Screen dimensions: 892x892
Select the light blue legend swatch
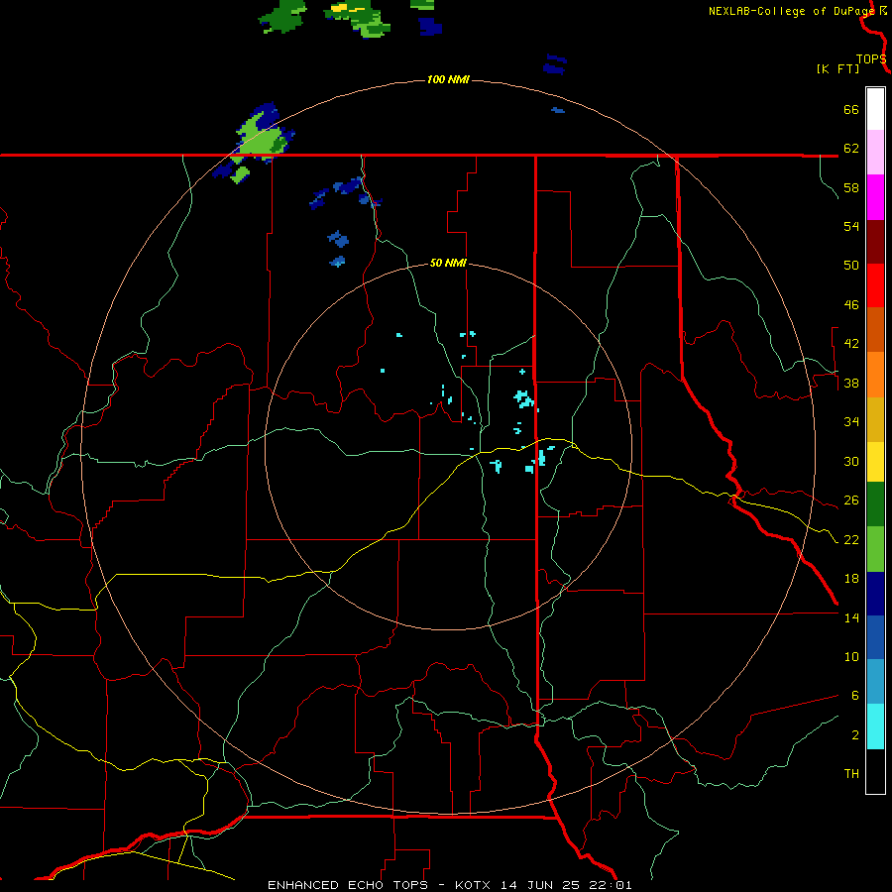tap(875, 682)
